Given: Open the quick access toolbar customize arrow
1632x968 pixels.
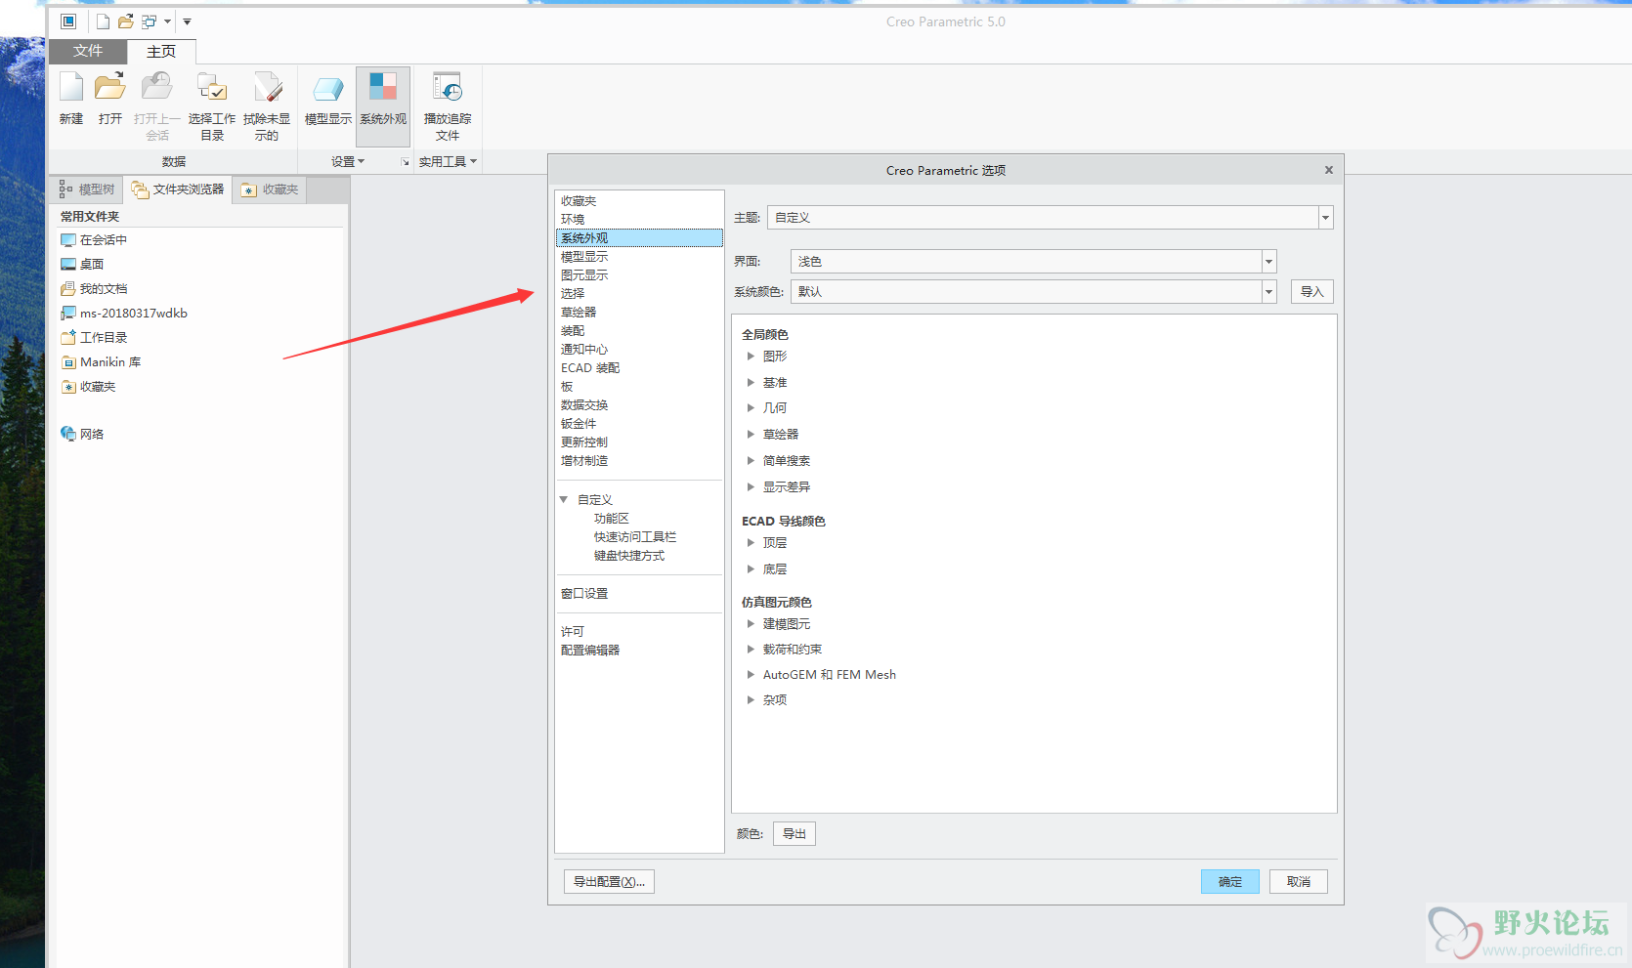Looking at the screenshot, I should click(x=187, y=21).
